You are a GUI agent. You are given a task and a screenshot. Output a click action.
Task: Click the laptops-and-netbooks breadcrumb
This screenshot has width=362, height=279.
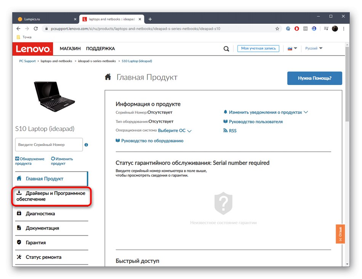(56, 61)
